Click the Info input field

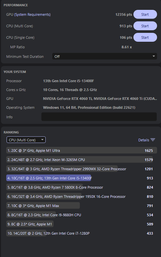(x=99, y=117)
